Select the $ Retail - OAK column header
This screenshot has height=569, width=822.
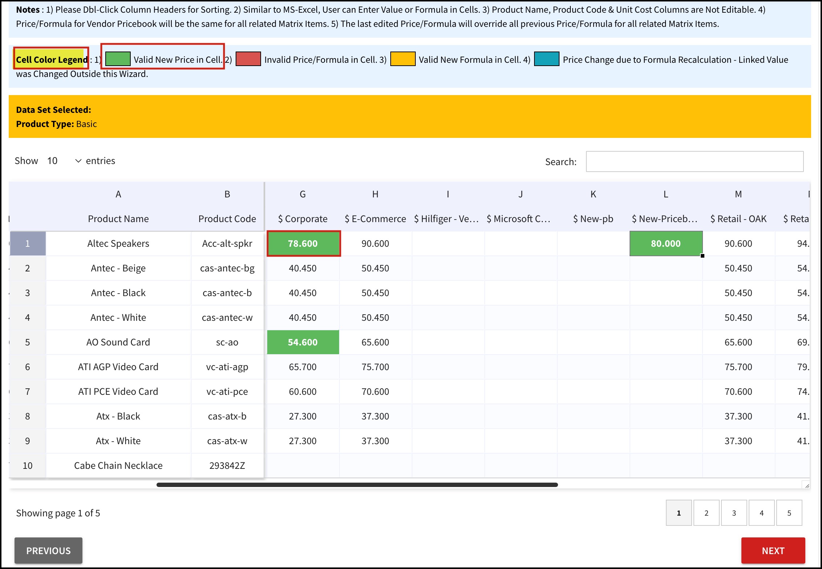point(738,219)
